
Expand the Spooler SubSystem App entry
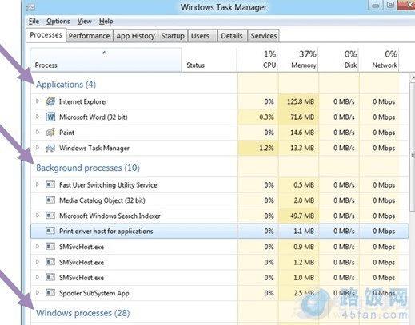point(38,292)
